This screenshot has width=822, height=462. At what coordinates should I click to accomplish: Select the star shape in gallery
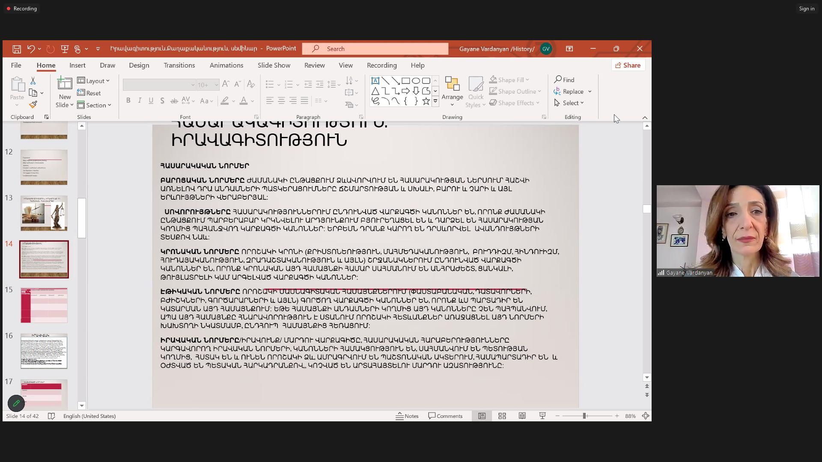tap(426, 101)
